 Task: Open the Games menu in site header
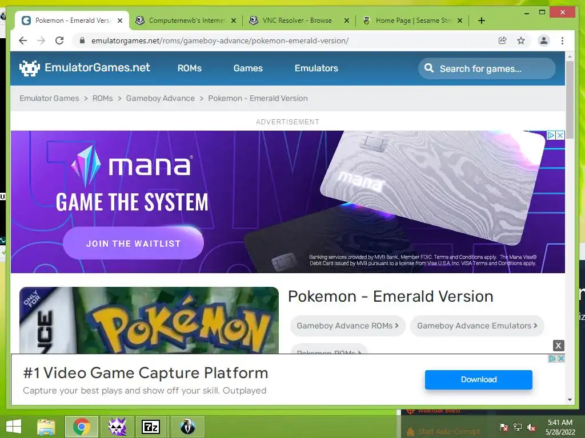(x=248, y=68)
